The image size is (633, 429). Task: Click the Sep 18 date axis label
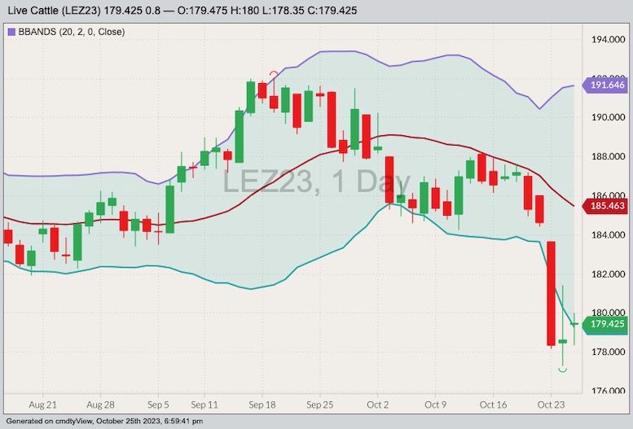pyautogui.click(x=262, y=405)
